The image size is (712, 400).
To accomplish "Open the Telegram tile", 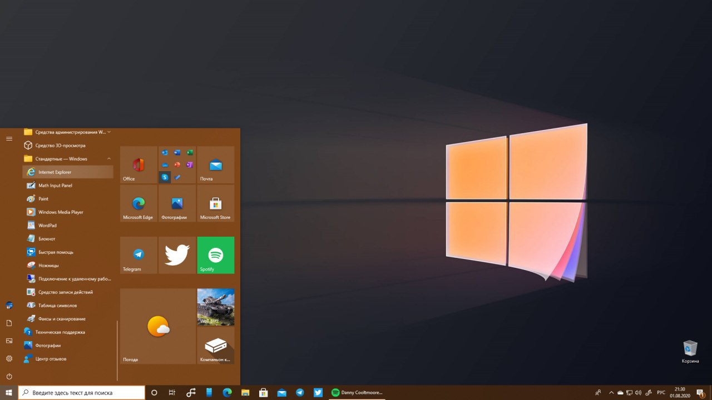I will coord(139,255).
